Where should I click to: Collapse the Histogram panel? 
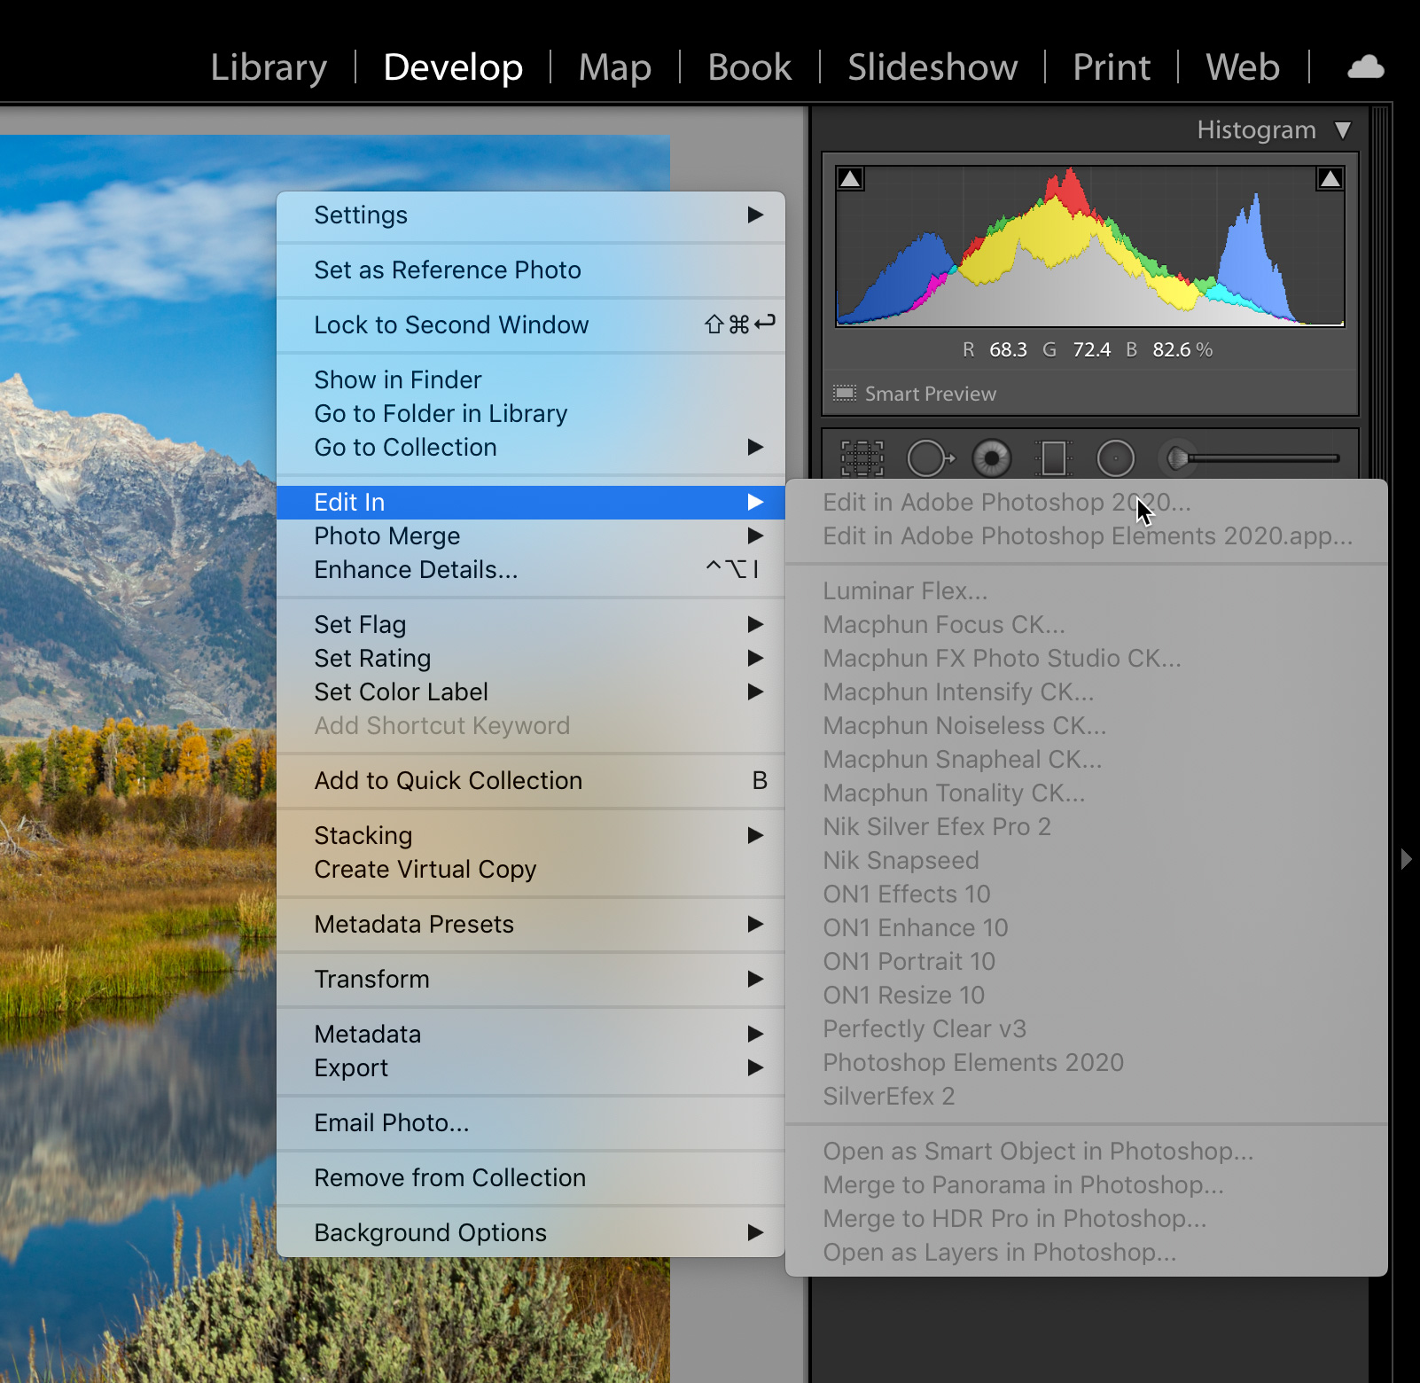[1342, 129]
